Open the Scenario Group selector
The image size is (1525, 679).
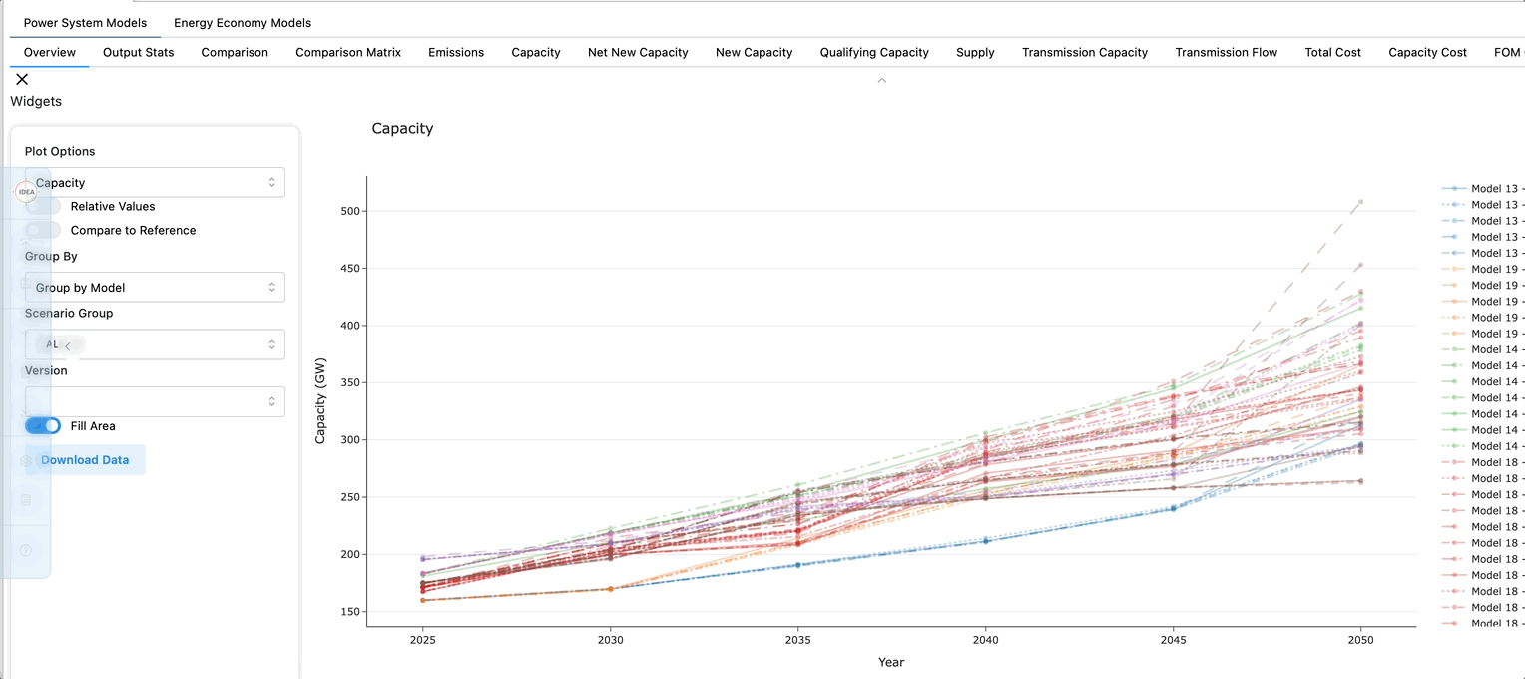point(155,344)
